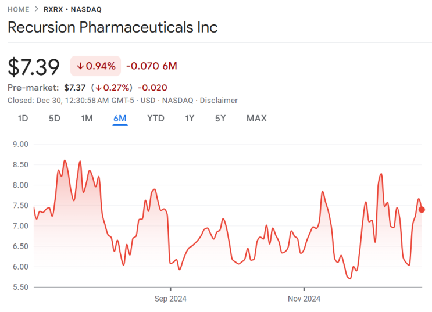This screenshot has height=312, width=432.
Task: Select the 1Y time range
Action: (x=190, y=119)
